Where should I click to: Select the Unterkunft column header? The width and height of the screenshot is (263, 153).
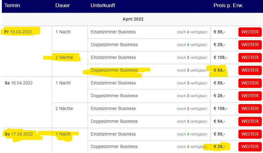tap(103, 5)
